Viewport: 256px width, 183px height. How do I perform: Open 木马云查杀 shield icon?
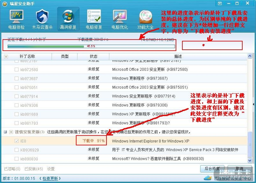[x=42, y=17]
